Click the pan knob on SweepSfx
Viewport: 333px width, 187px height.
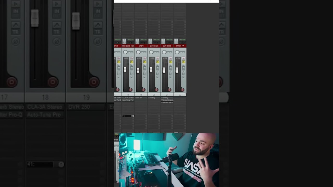(151, 52)
